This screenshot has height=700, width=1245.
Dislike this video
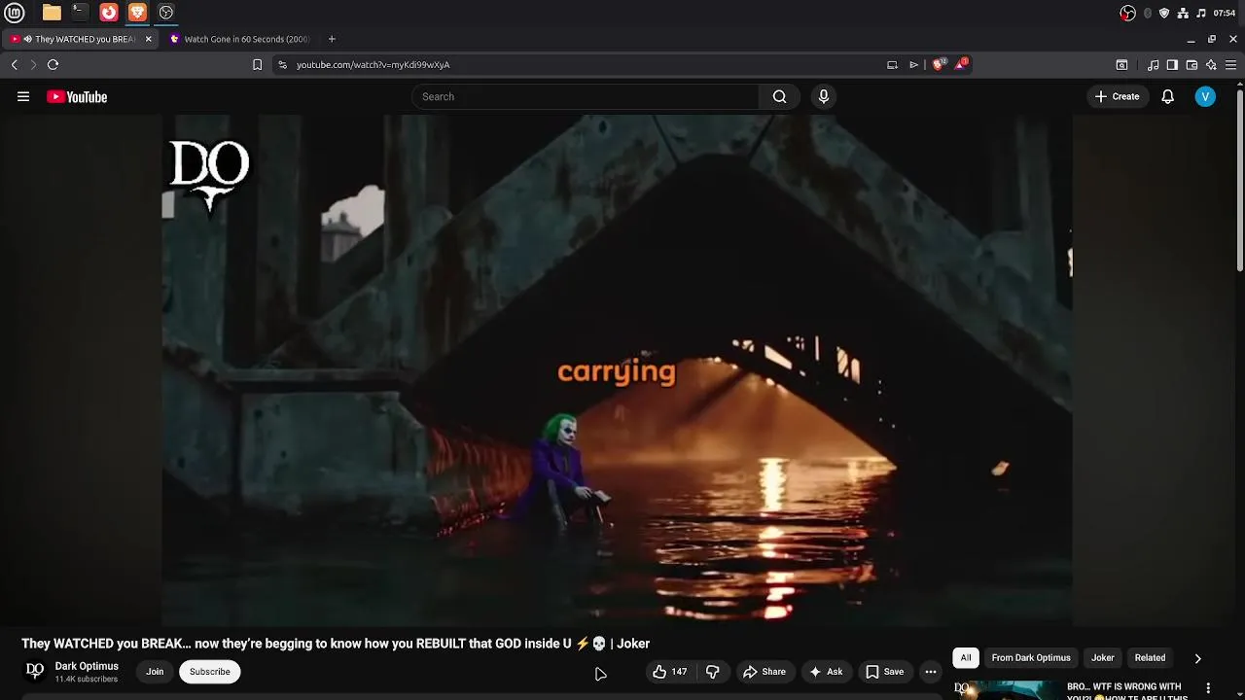tap(713, 672)
